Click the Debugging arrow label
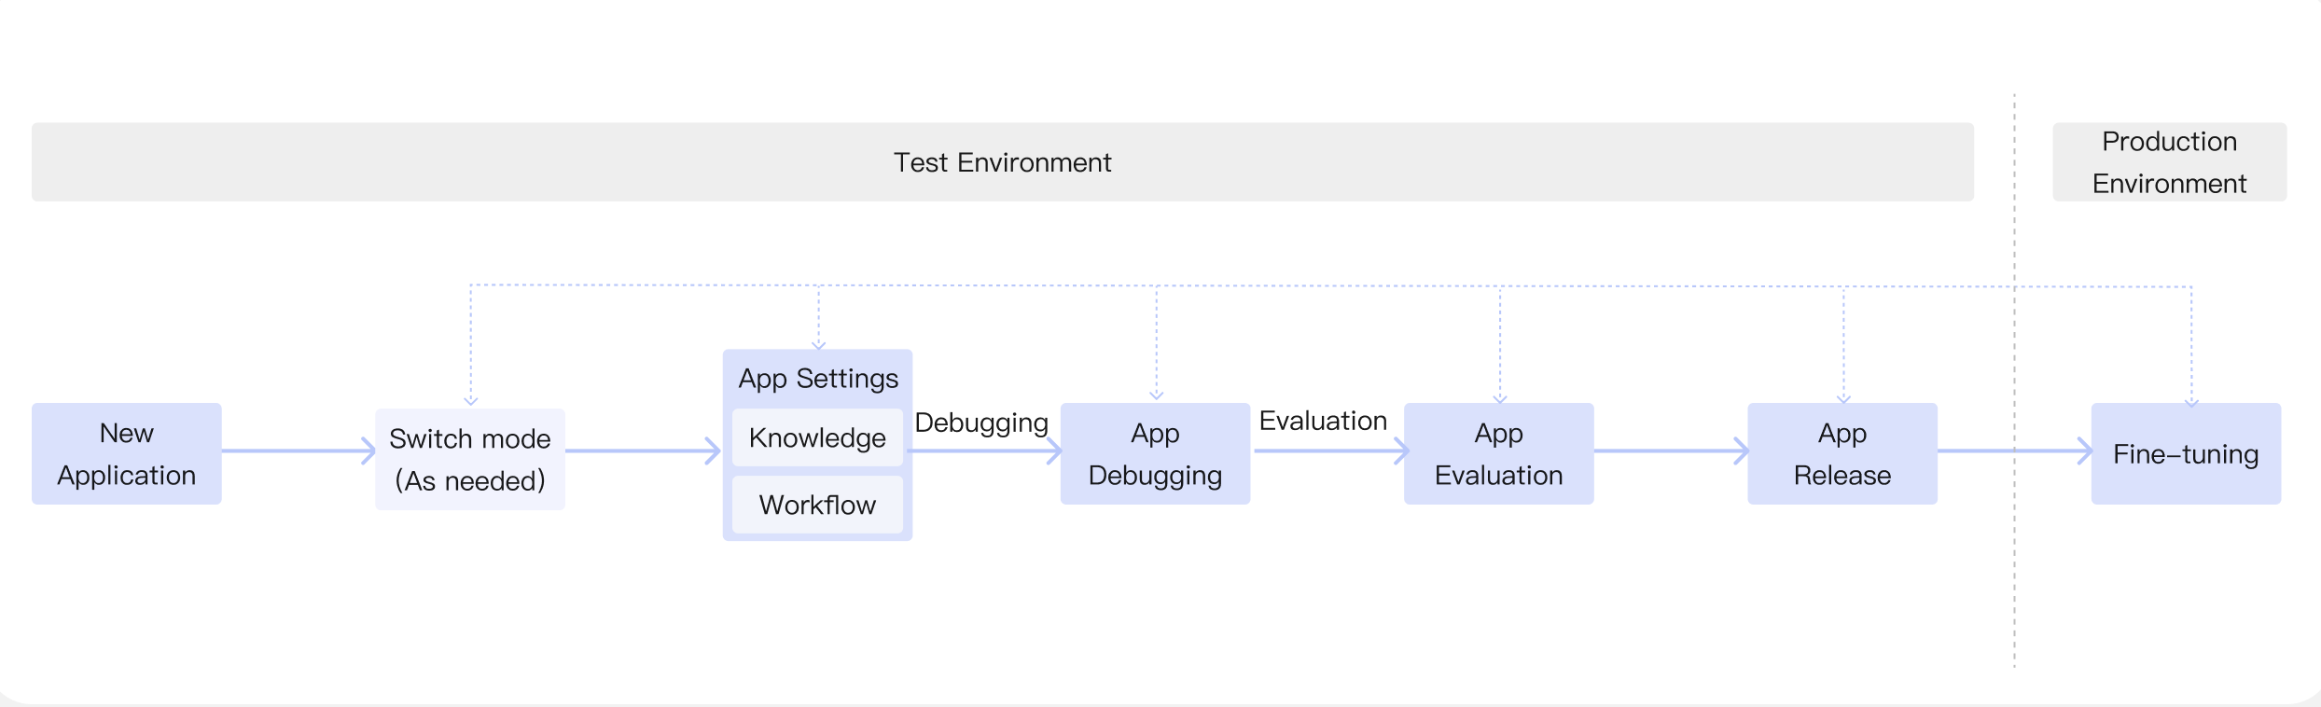The image size is (2321, 707). click(981, 423)
